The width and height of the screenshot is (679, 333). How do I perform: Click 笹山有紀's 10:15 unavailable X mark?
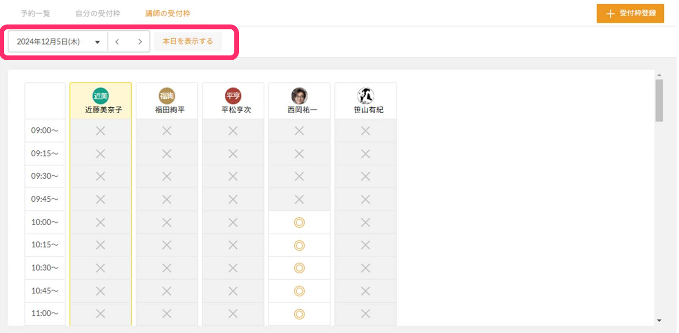(366, 245)
